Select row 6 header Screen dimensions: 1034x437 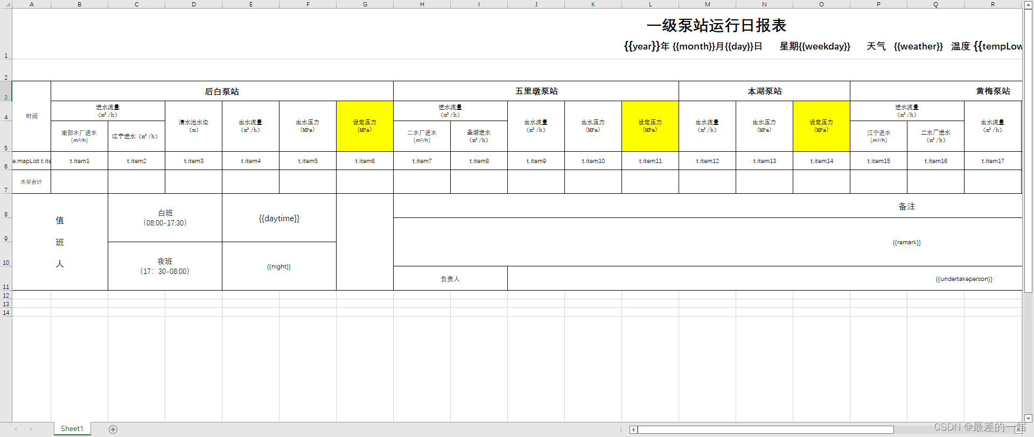[x=6, y=161]
